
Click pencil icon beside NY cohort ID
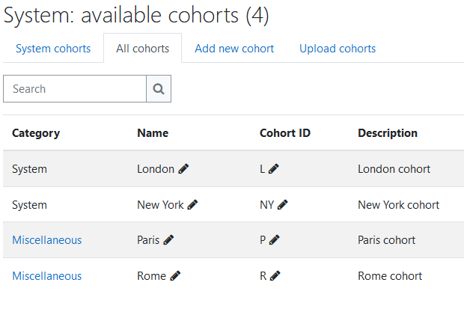pos(283,205)
